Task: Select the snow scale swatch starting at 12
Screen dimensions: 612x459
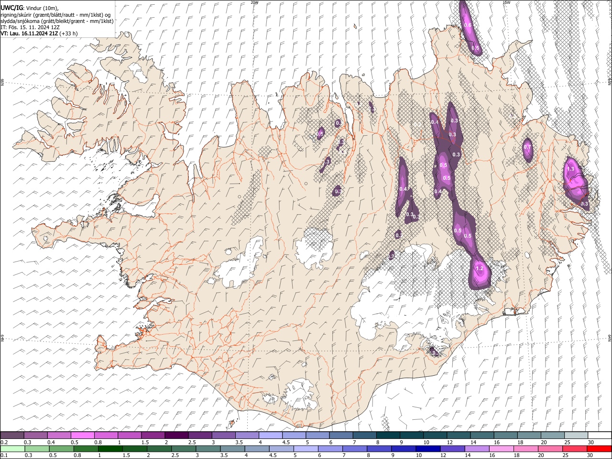Action: pyautogui.click(x=459, y=436)
